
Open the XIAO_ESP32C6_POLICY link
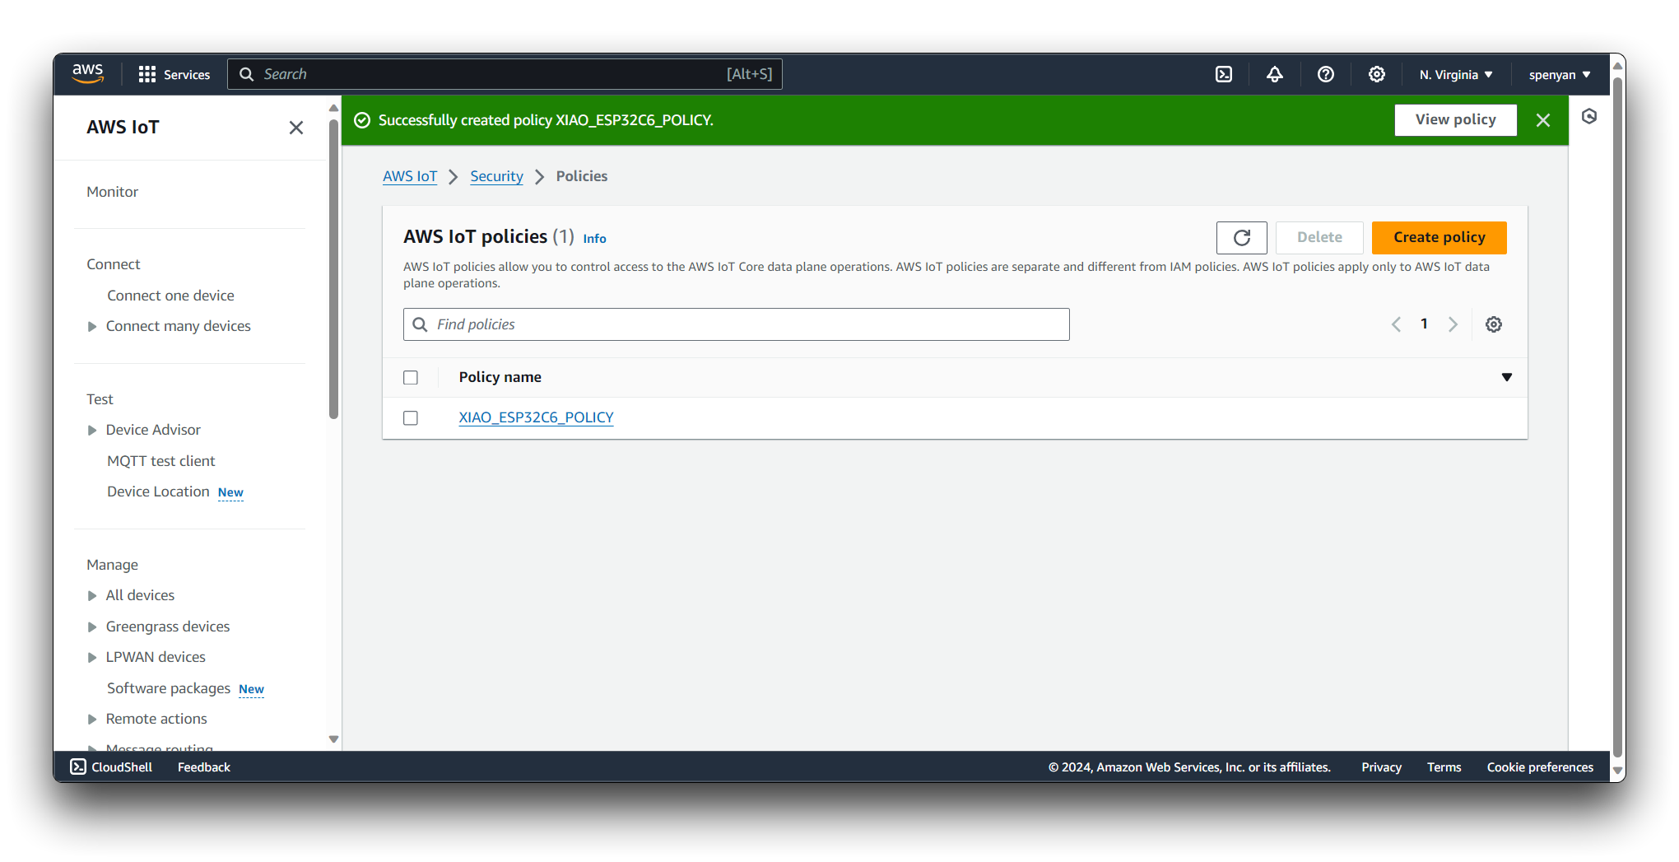(536, 417)
